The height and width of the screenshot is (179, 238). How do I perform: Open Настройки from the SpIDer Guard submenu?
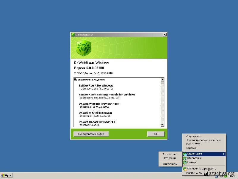point(169,158)
